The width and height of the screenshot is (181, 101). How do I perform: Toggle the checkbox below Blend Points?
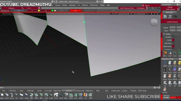click(x=173, y=49)
